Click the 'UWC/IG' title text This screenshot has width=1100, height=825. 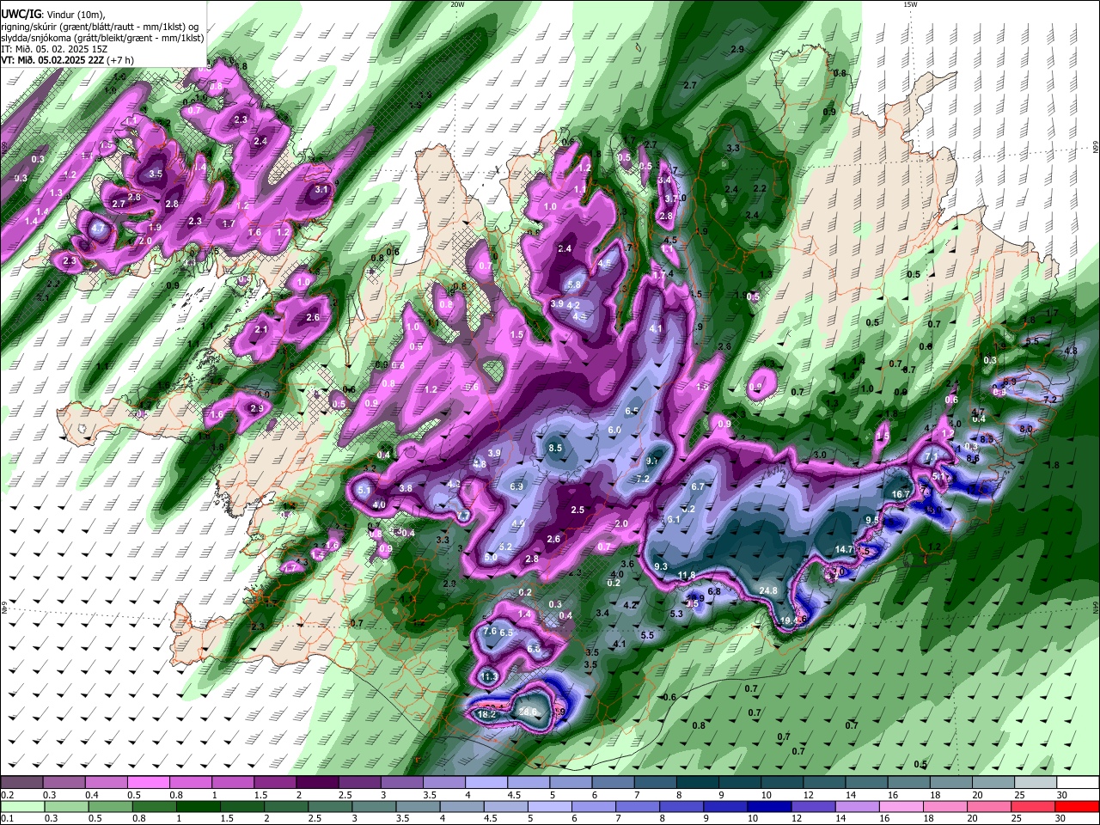tap(20, 15)
